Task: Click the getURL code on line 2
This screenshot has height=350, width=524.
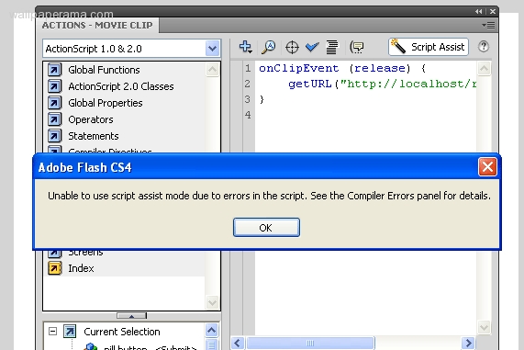Action: click(310, 84)
